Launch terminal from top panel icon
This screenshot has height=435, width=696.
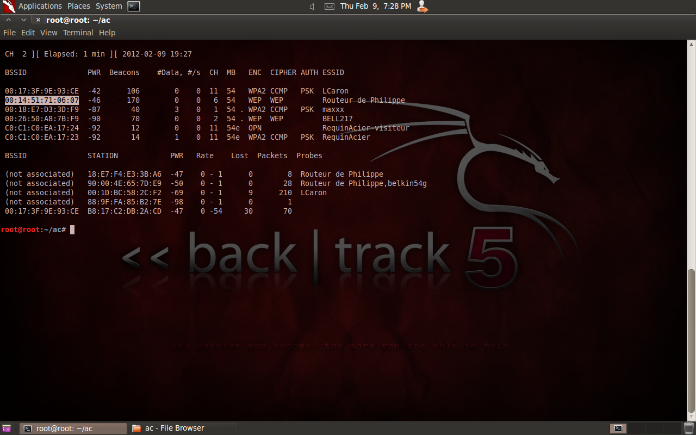click(x=134, y=7)
